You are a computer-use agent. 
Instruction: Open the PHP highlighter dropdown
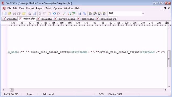(143, 13)
